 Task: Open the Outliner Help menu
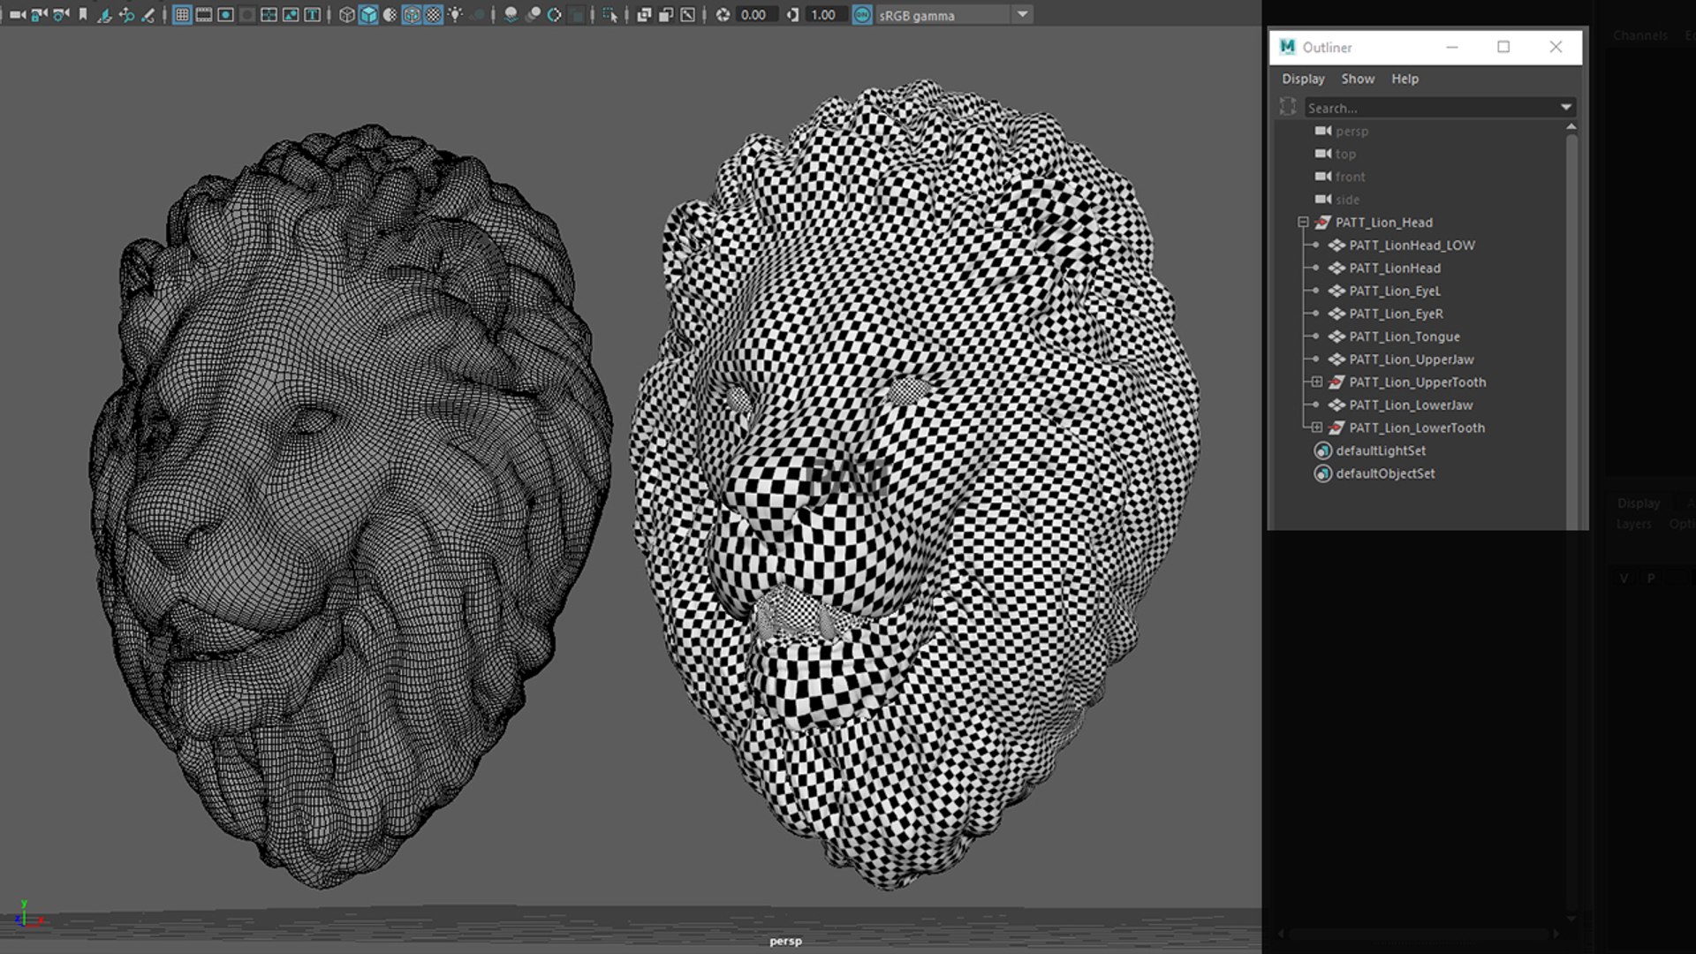tap(1404, 79)
